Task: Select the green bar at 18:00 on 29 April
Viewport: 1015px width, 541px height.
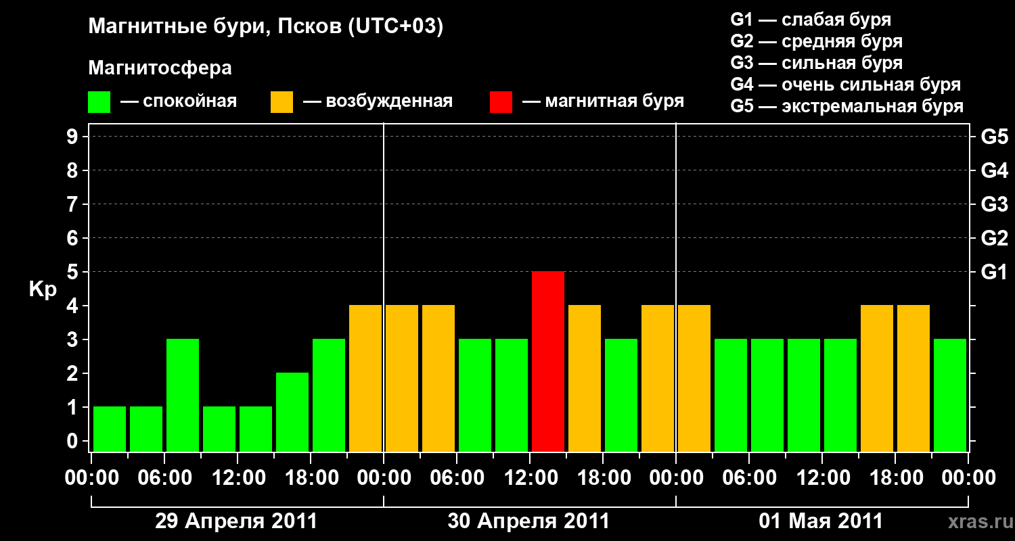Action: (329, 395)
